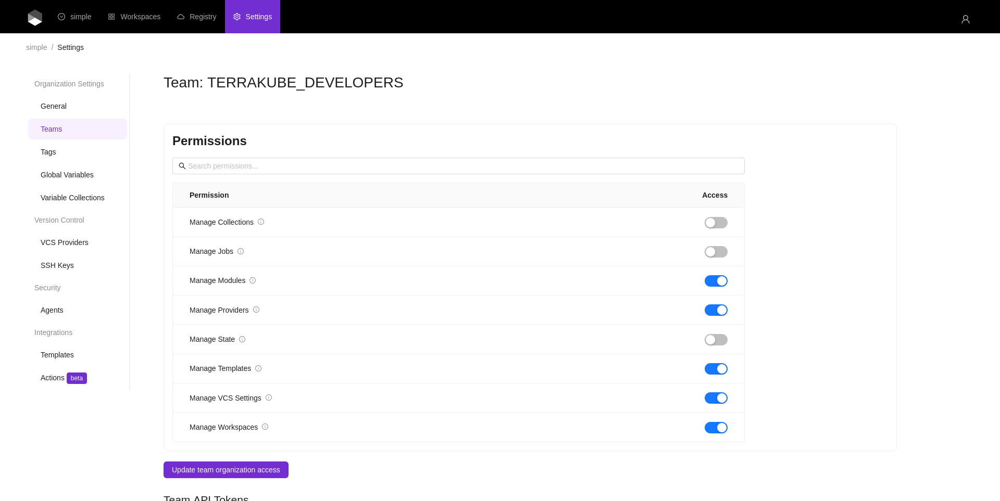The height and width of the screenshot is (501, 1000).
Task: Click the Terrakube logo icon
Action: (x=35, y=17)
